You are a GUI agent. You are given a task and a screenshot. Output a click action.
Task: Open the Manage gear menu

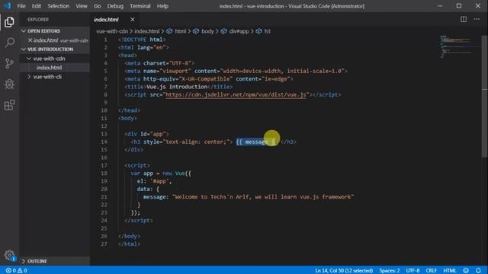(x=9, y=255)
